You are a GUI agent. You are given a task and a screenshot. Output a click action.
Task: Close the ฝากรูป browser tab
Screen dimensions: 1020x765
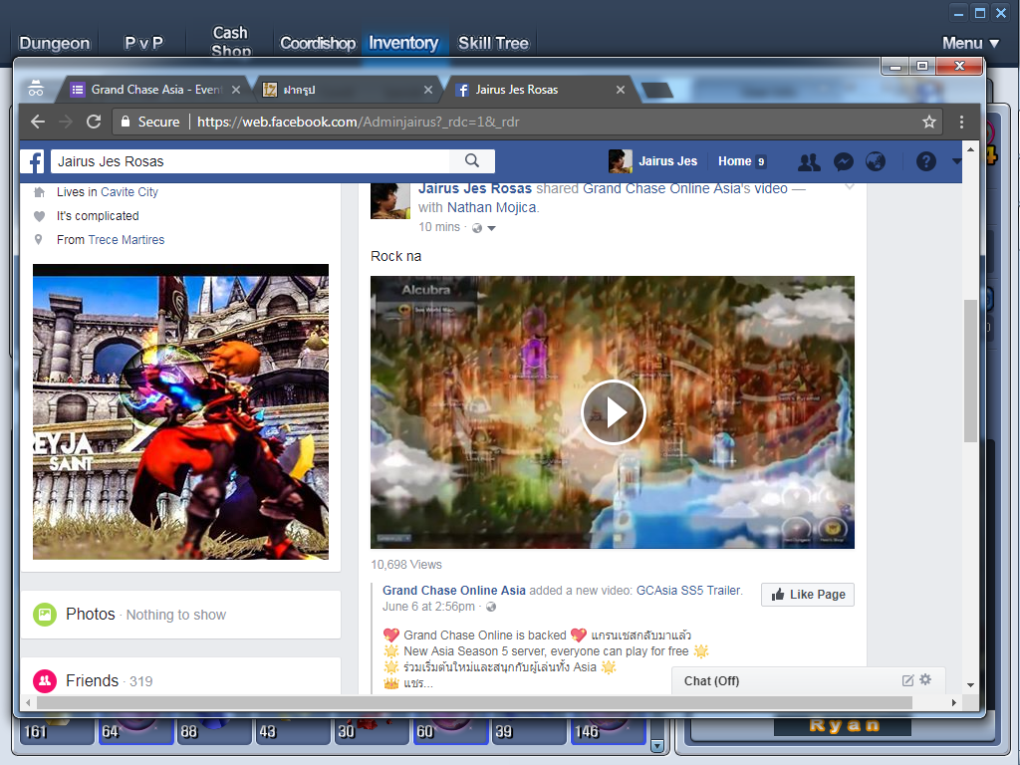pyautogui.click(x=428, y=90)
